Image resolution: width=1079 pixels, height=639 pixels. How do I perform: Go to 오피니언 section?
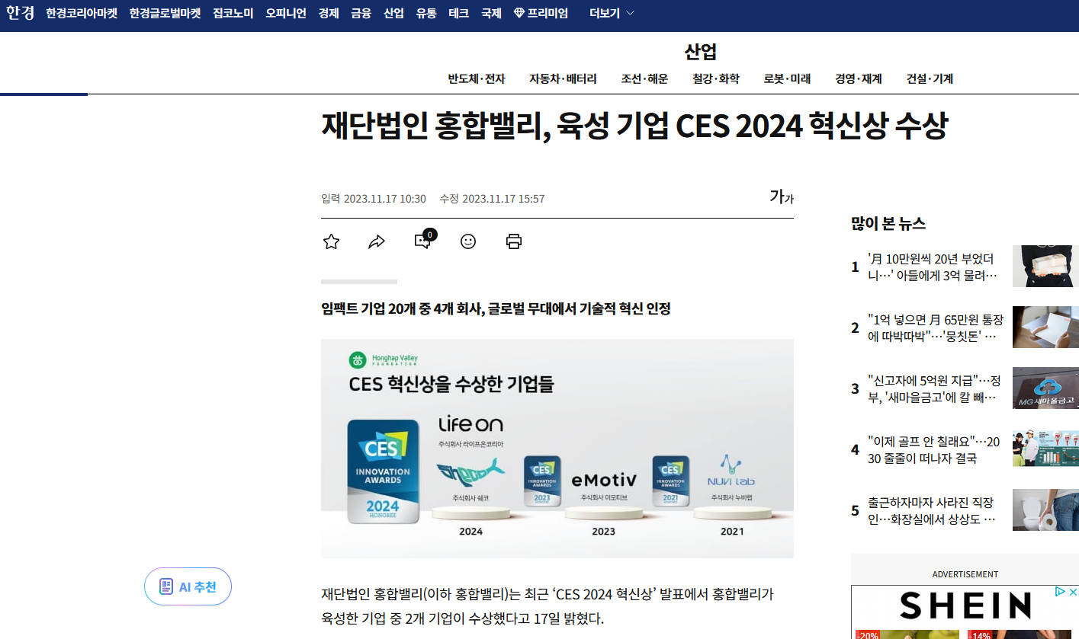286,13
